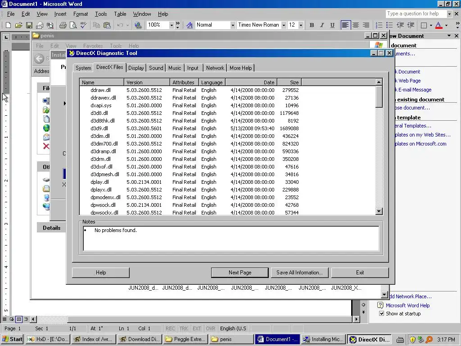This screenshot has height=346, width=461.
Task: Click the Outside Border toolbar icon
Action: point(424,25)
